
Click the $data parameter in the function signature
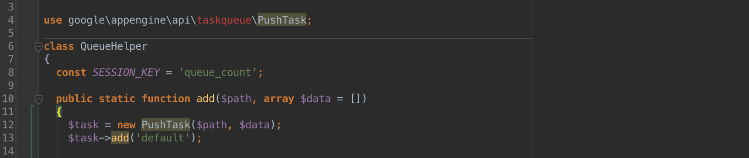coord(316,99)
